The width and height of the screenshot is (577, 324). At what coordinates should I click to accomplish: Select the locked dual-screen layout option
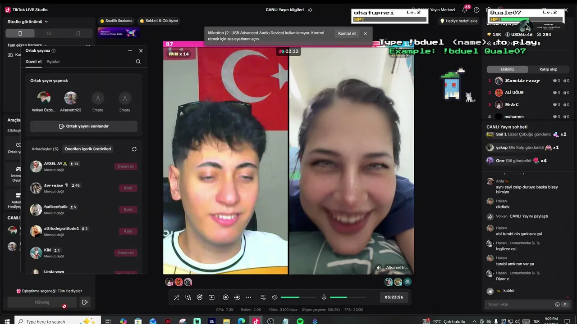click(78, 33)
